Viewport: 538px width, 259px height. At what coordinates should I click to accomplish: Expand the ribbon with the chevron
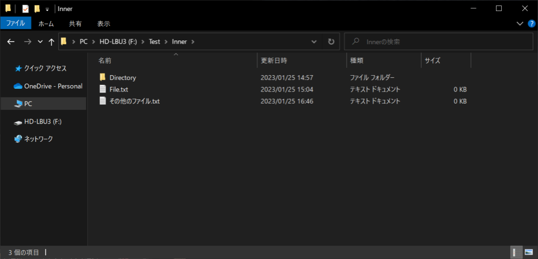click(520, 23)
